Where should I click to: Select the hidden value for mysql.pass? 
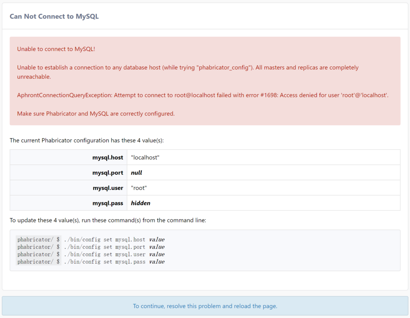pos(141,203)
